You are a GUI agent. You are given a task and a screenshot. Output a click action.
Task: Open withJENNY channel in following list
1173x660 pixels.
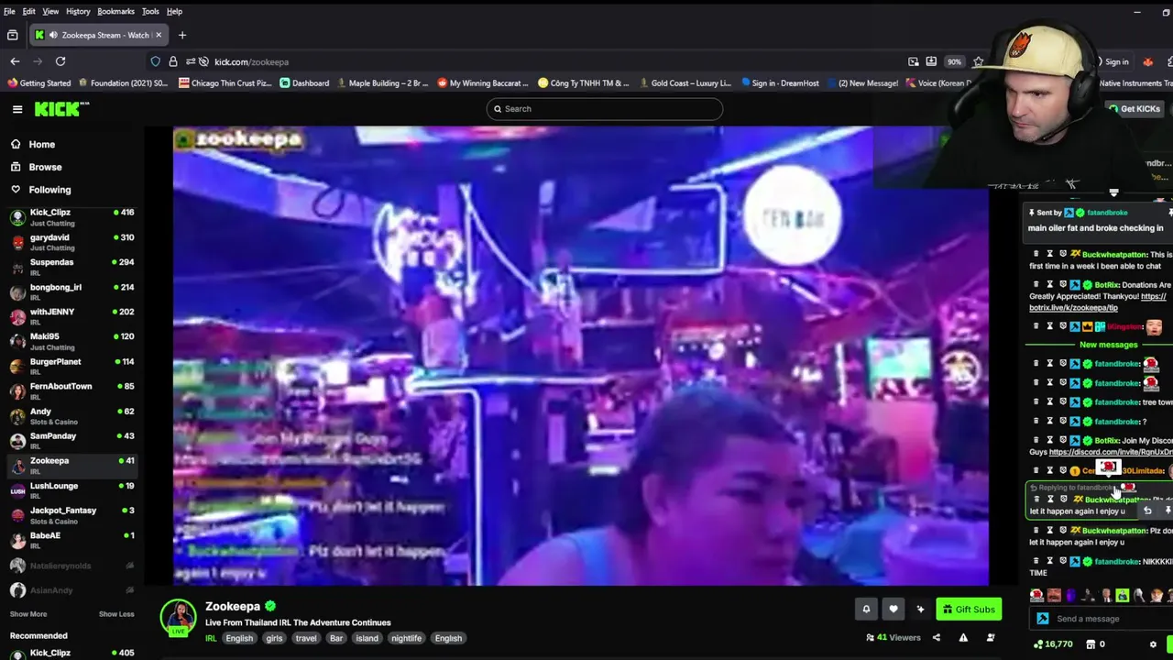[x=71, y=316]
